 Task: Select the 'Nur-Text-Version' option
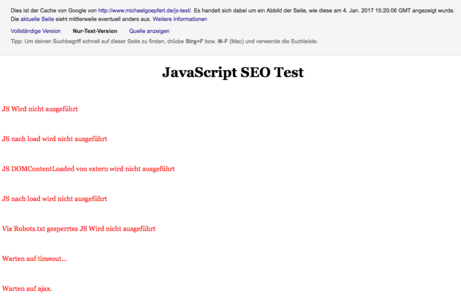point(95,31)
